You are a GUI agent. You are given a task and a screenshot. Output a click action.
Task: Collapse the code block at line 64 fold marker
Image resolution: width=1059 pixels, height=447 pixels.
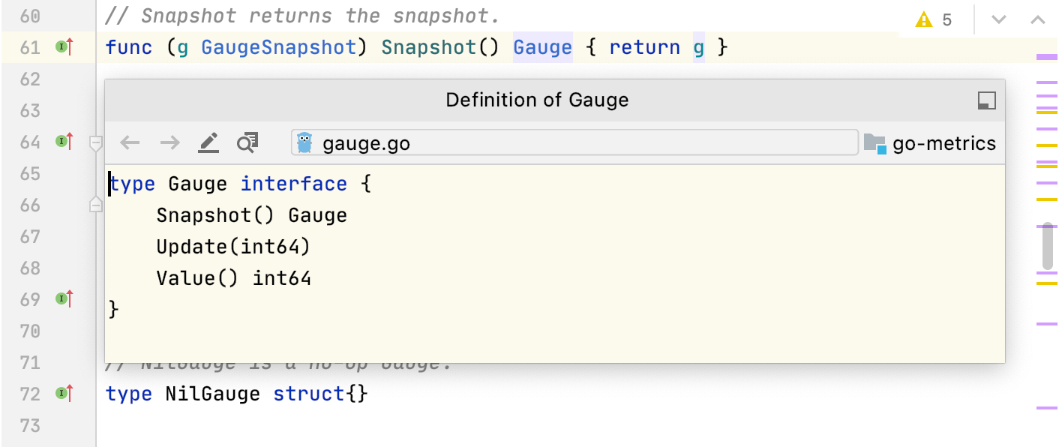click(96, 142)
